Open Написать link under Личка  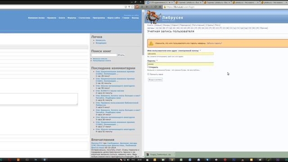coord(101,40)
